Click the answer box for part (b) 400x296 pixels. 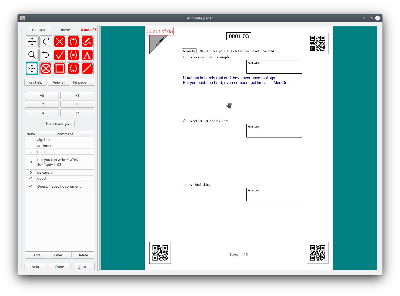click(274, 131)
